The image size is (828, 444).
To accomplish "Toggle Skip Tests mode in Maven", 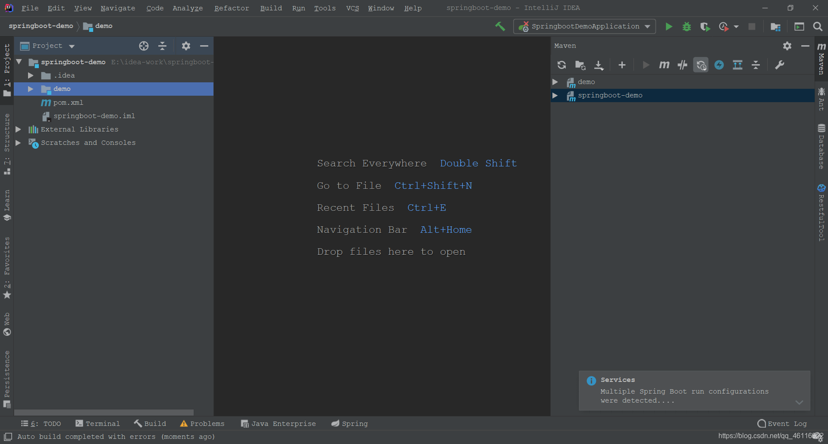I will 719,65.
